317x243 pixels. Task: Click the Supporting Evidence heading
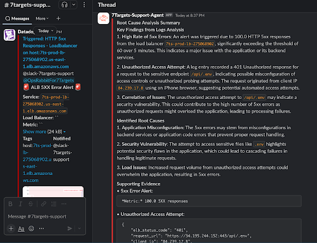pyautogui.click(x=139, y=184)
